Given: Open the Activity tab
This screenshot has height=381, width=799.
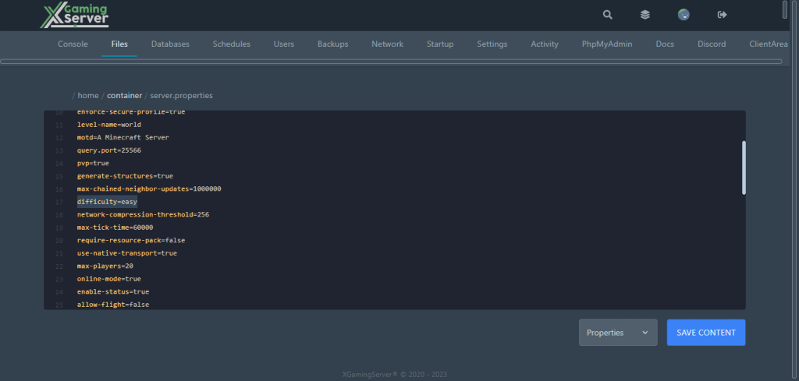Looking at the screenshot, I should tap(545, 44).
